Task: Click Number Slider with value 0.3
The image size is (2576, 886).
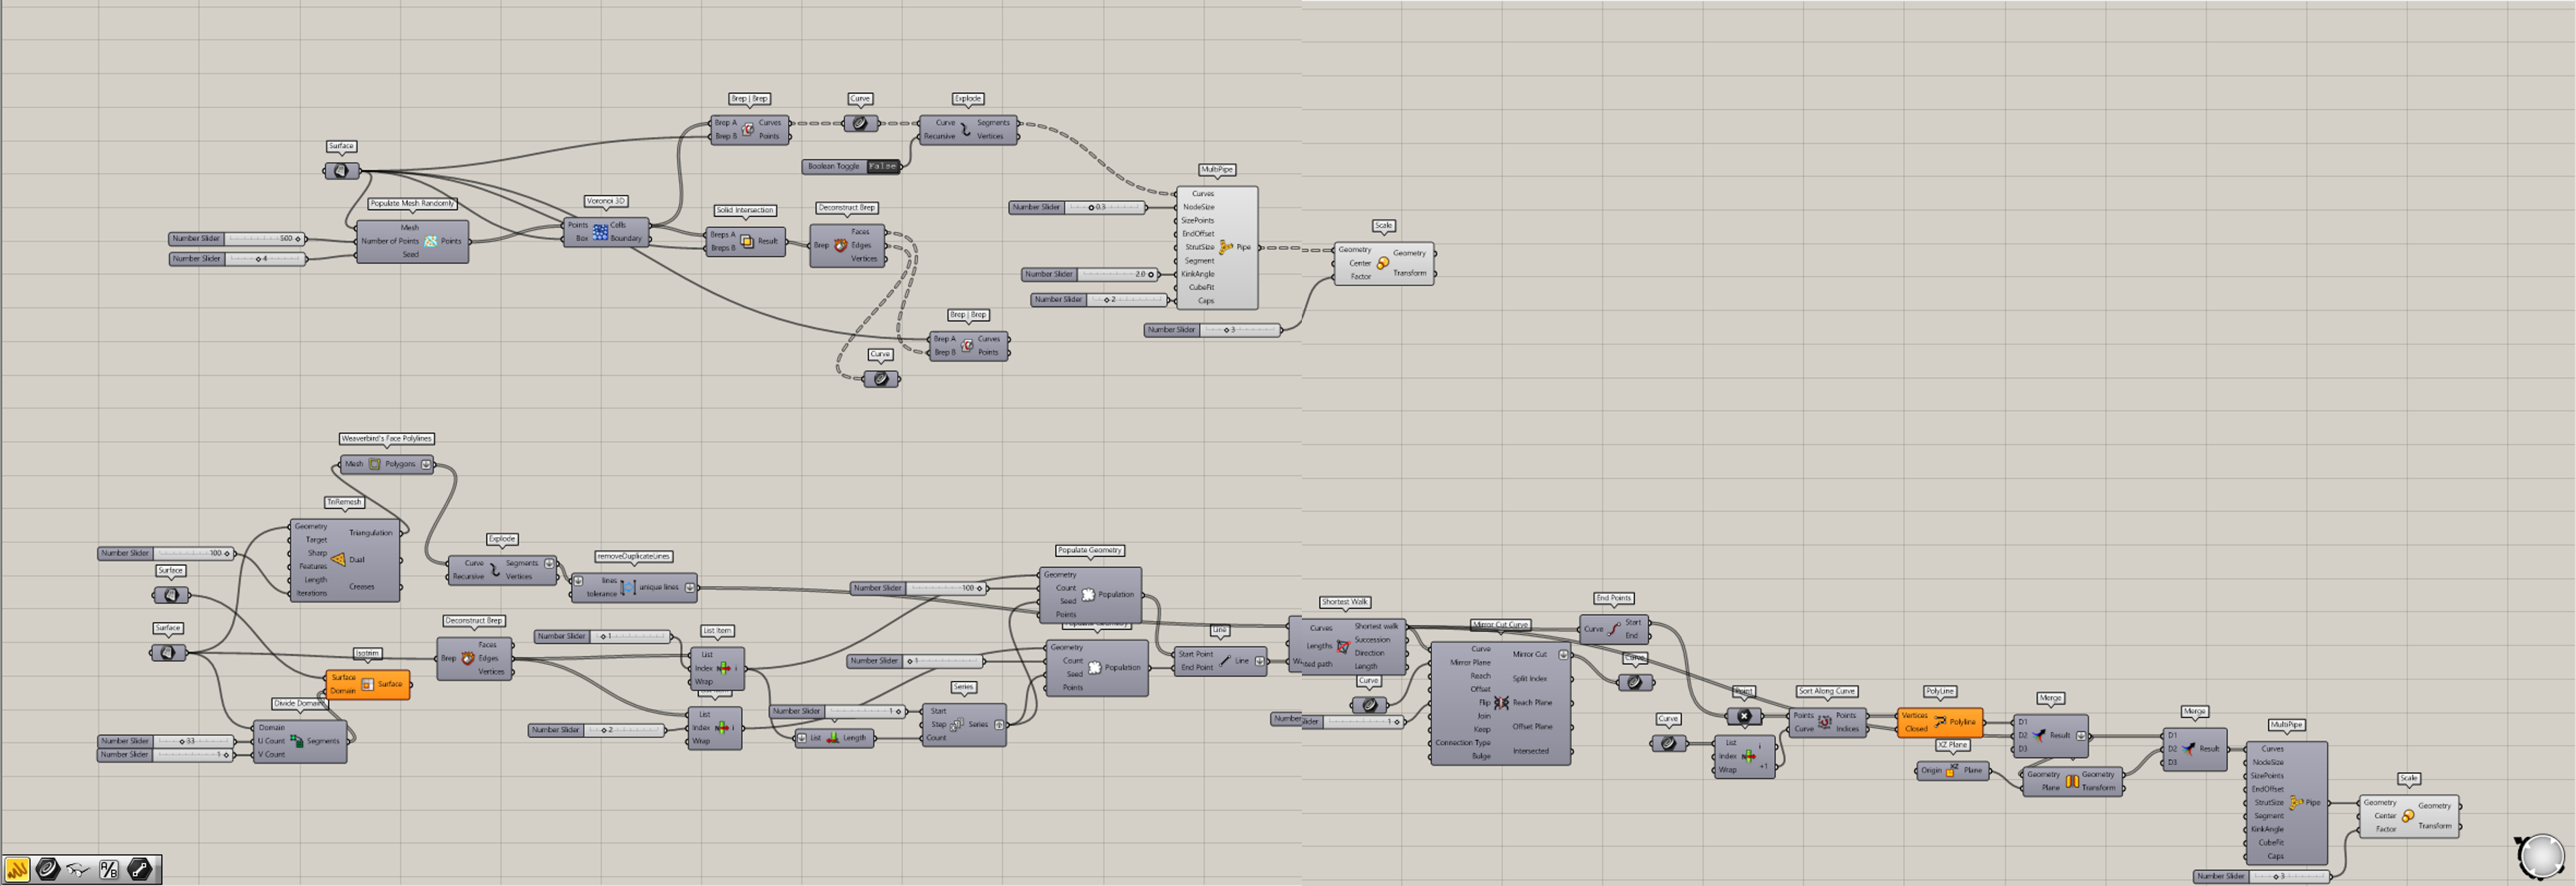Action: point(1077,208)
